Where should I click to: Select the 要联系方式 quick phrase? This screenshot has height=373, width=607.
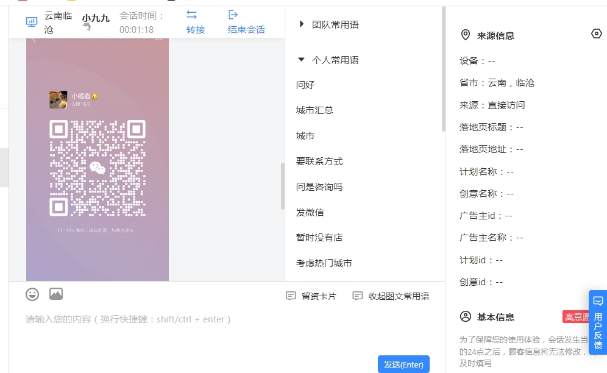(x=319, y=162)
